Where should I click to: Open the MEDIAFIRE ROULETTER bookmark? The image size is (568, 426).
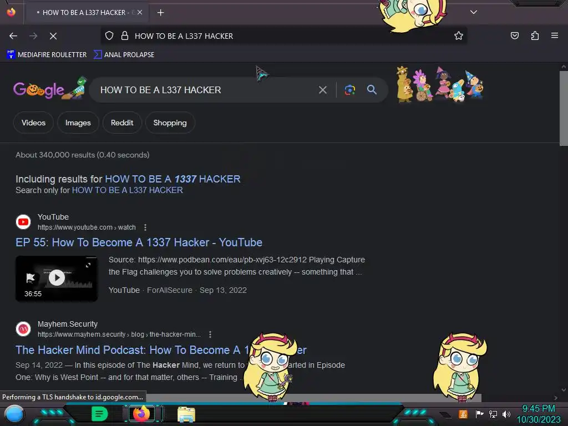tap(47, 54)
